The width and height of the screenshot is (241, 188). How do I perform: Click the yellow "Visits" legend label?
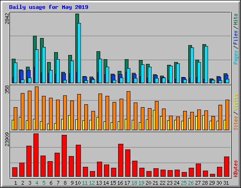235,102
